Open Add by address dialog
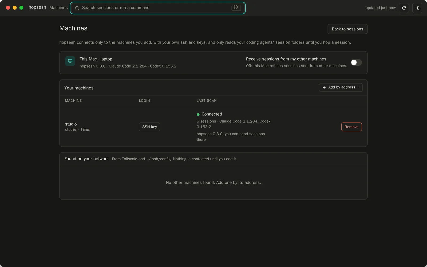427x267 pixels. point(341,87)
